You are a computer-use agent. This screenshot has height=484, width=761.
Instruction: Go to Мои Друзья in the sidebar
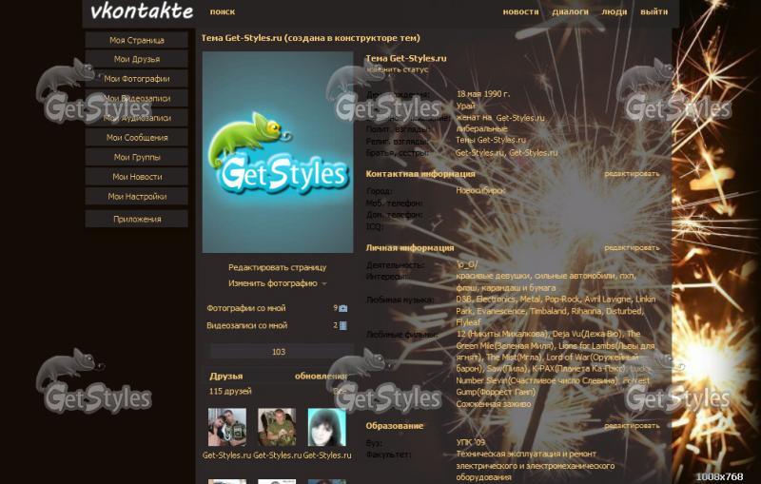tap(136, 59)
